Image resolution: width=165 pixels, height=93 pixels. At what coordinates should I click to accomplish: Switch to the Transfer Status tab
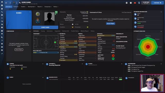coord(75,31)
